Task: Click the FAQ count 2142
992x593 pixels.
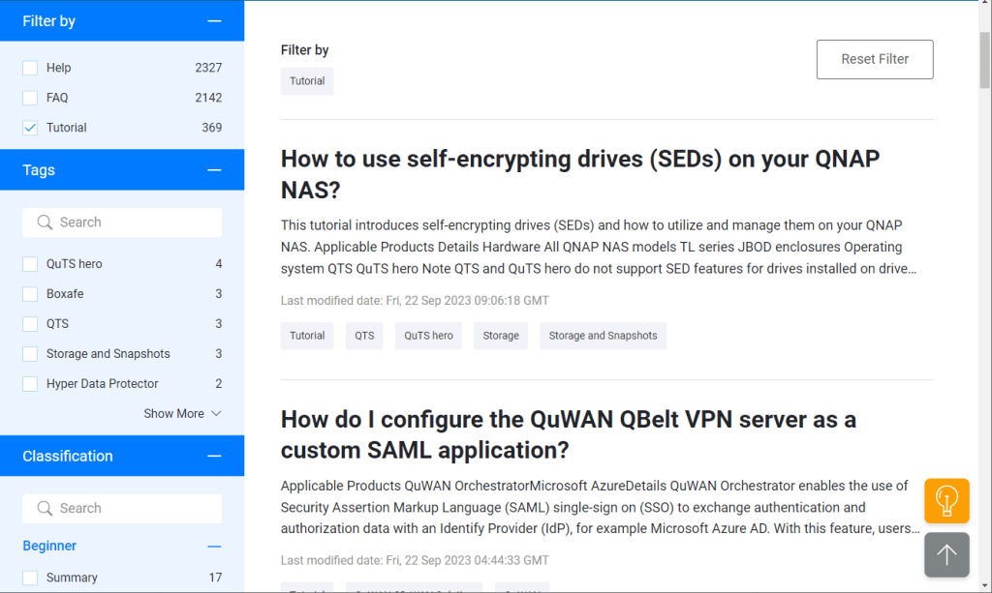Action: pos(208,98)
